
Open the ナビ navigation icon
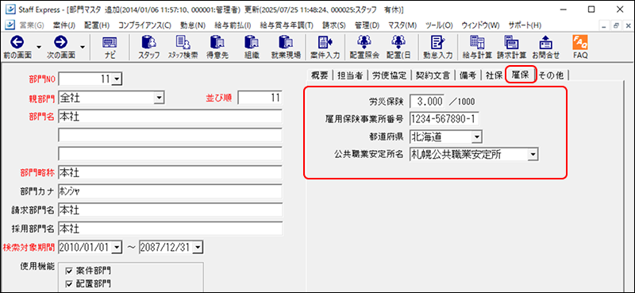point(110,42)
